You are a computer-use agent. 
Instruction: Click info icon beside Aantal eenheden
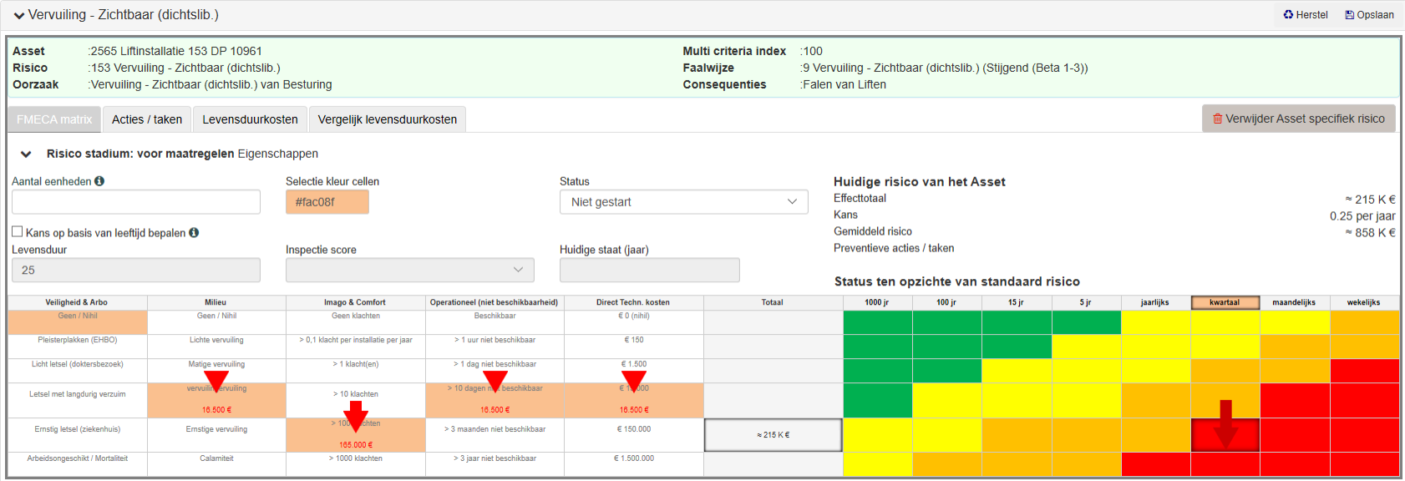coord(99,181)
